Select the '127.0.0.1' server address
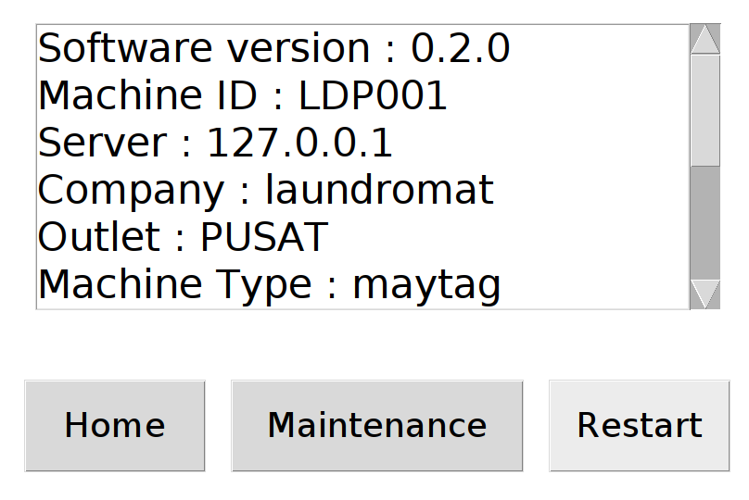The height and width of the screenshot is (500, 749). coord(299,144)
